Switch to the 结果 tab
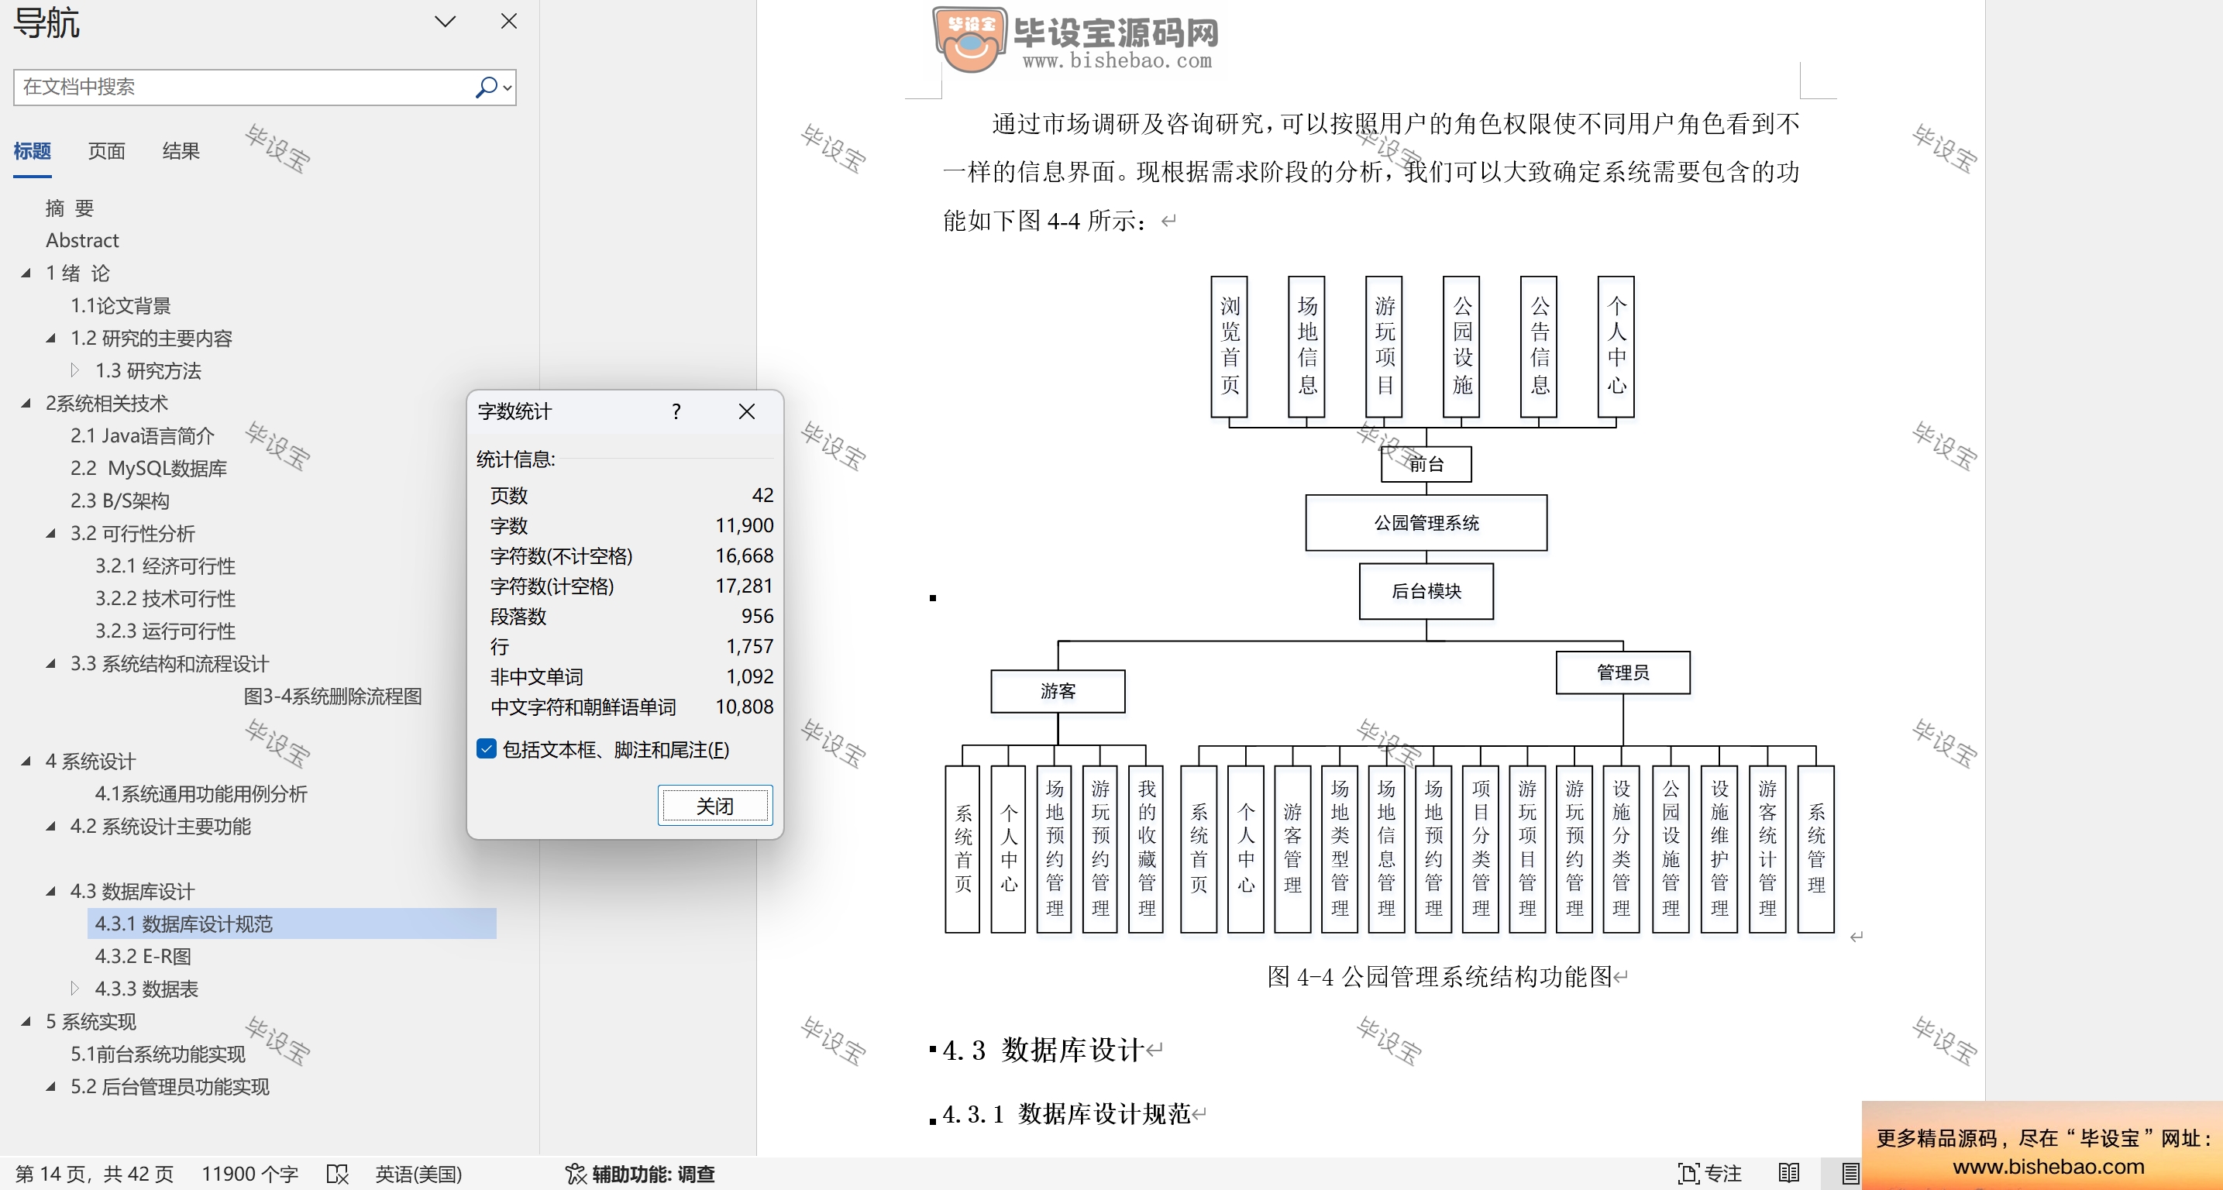Screen dimensions: 2223x1190 pos(181,151)
